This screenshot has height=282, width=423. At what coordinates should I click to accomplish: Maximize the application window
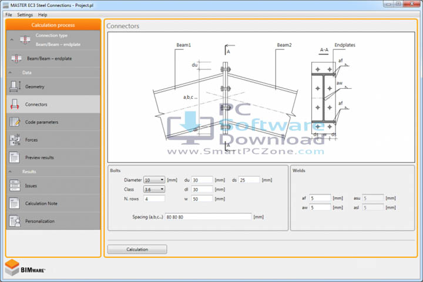click(x=398, y=4)
